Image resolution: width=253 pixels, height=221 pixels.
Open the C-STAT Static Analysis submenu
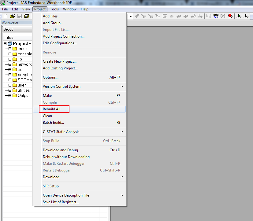[79, 132]
